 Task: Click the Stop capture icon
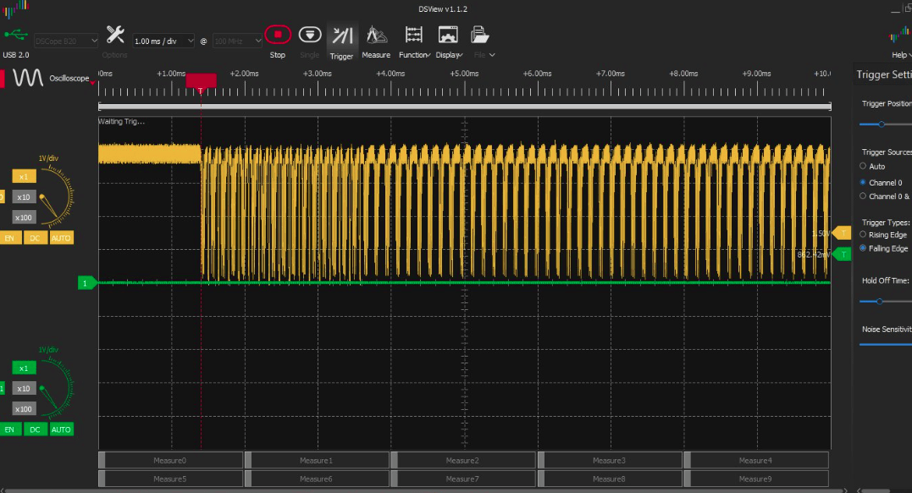click(277, 36)
